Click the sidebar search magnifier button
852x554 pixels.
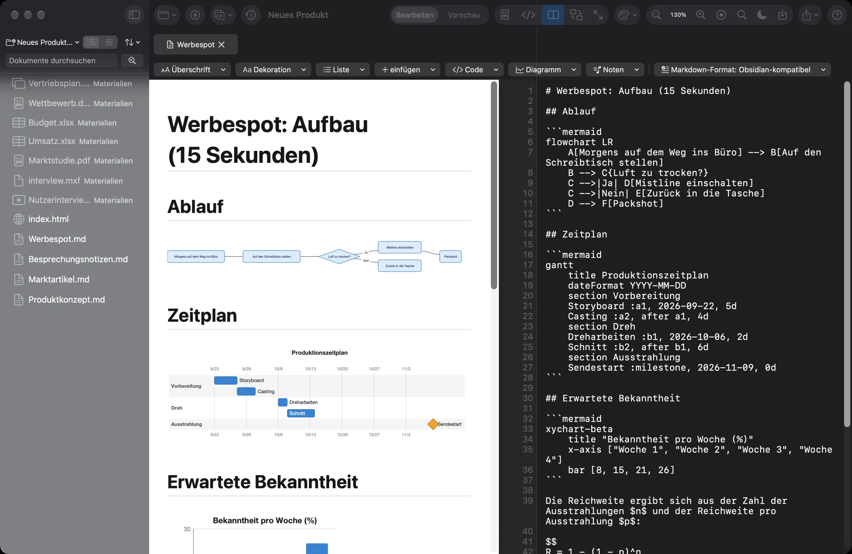[132, 61]
